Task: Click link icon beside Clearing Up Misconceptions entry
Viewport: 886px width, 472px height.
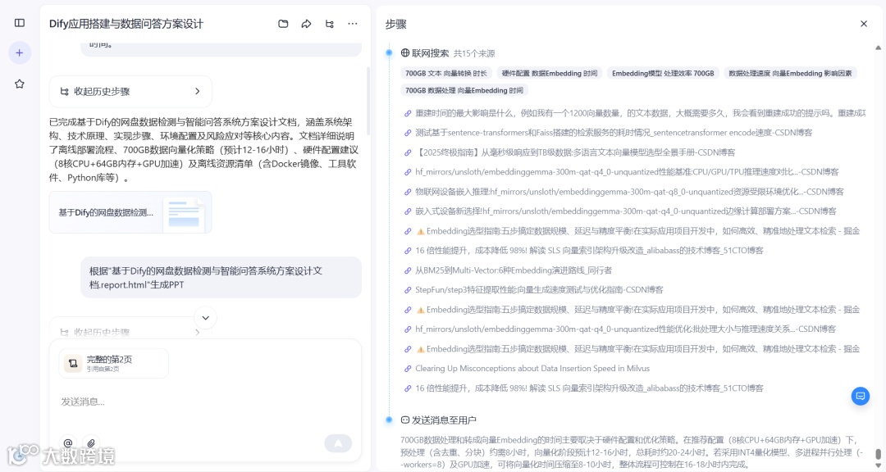Action: point(408,369)
